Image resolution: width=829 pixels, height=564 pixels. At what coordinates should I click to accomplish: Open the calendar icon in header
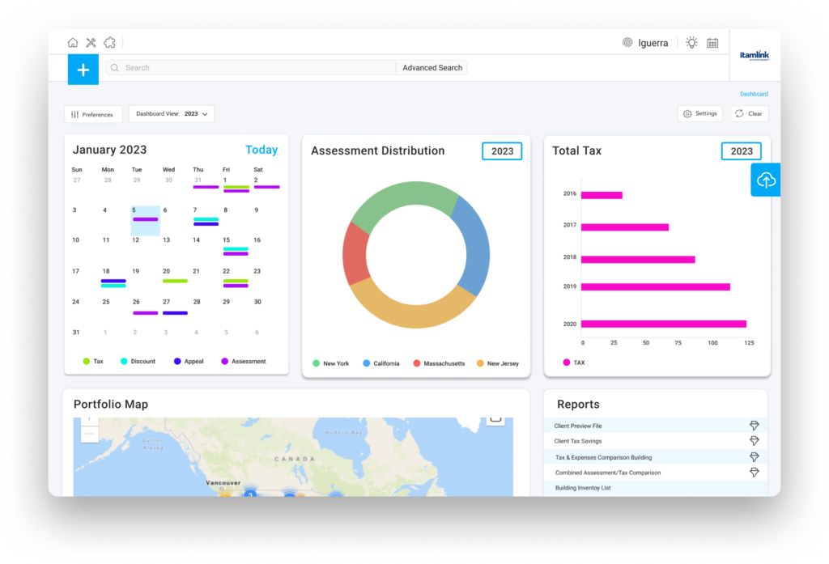[x=712, y=43]
